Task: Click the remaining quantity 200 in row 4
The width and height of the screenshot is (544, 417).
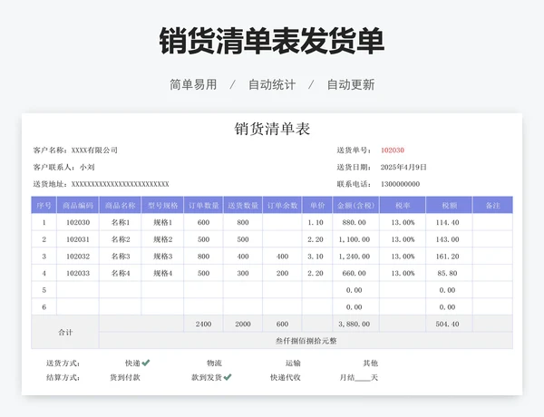Action: tap(282, 274)
